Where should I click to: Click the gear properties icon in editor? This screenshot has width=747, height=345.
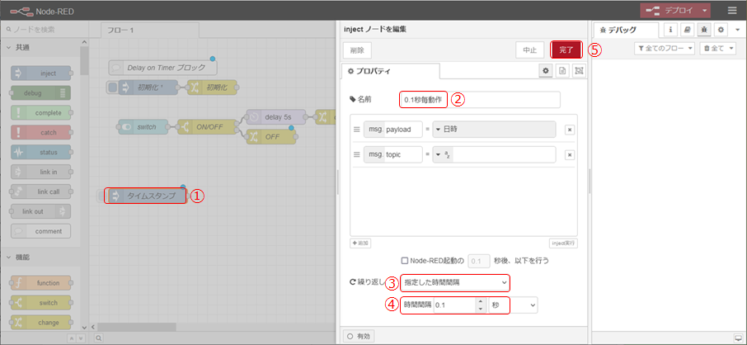click(x=546, y=72)
